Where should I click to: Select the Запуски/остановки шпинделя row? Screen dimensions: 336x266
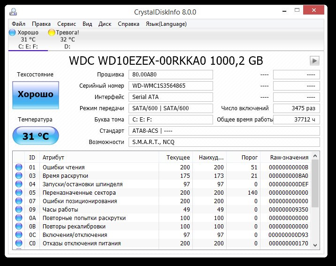pos(163,184)
